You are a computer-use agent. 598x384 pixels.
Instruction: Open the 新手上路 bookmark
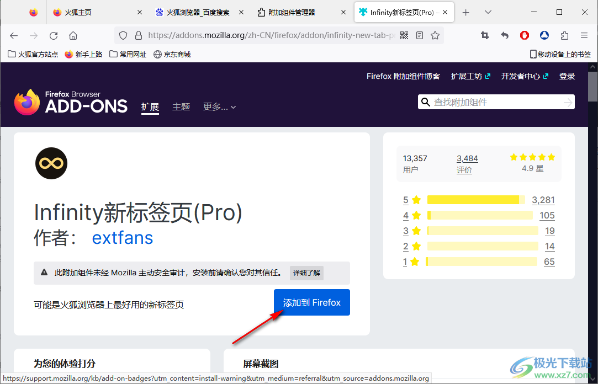[x=83, y=55]
